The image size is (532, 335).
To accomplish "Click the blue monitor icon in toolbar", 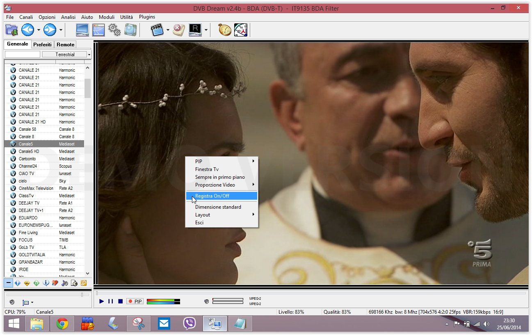I will [82, 30].
